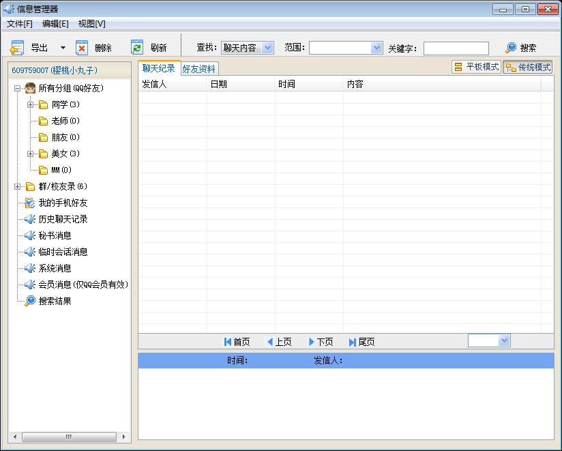
Task: Open the 导出 dropdown arrow
Action: point(63,48)
